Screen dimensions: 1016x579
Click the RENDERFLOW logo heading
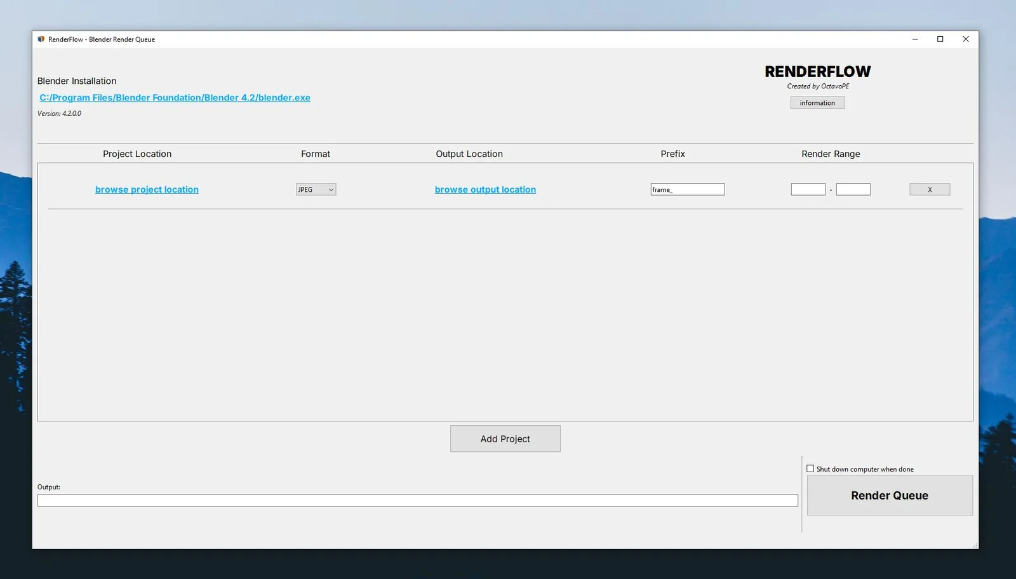click(x=817, y=72)
